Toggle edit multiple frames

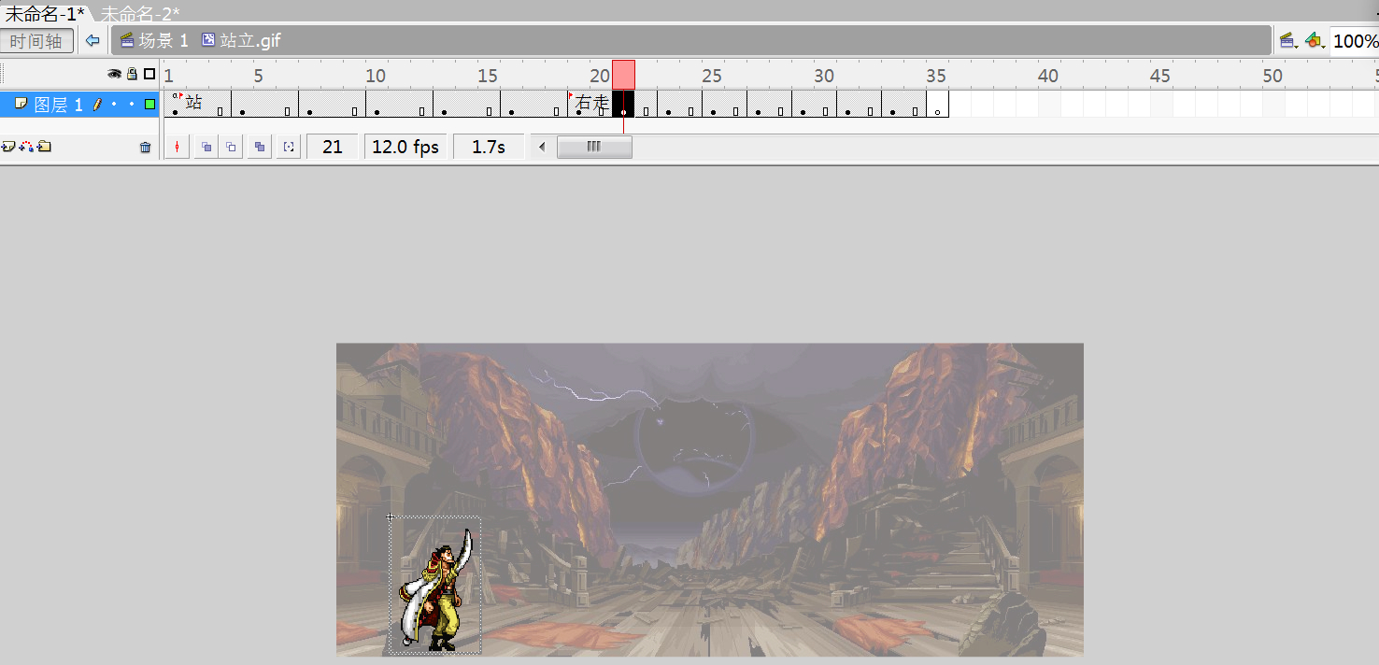coord(260,147)
